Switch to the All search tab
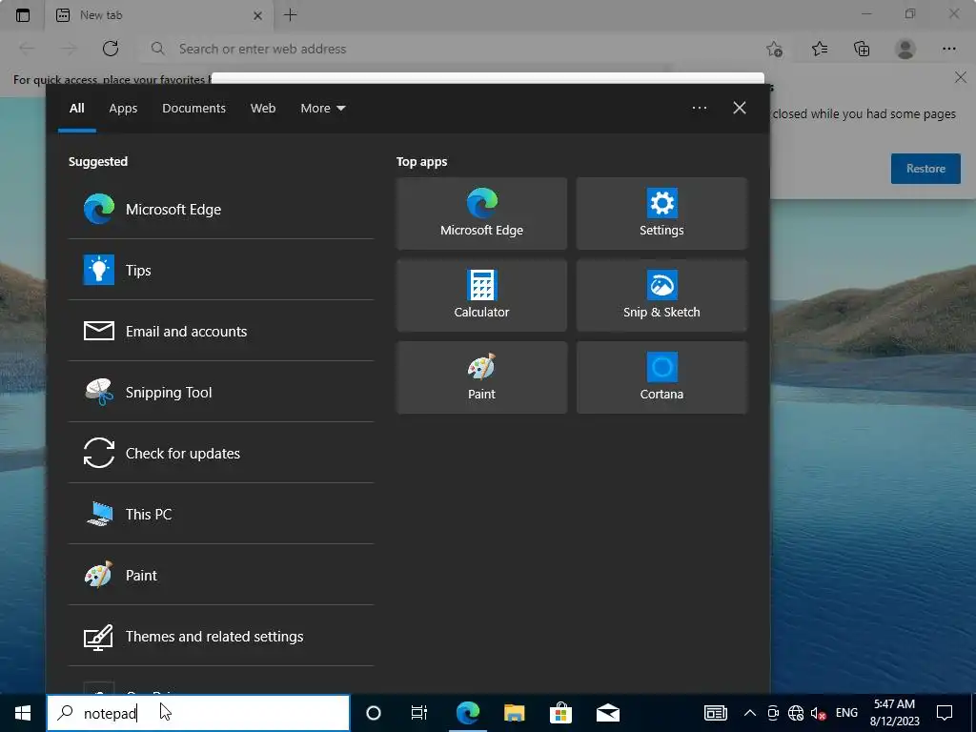Screen dimensions: 976x732 pyautogui.click(x=77, y=109)
